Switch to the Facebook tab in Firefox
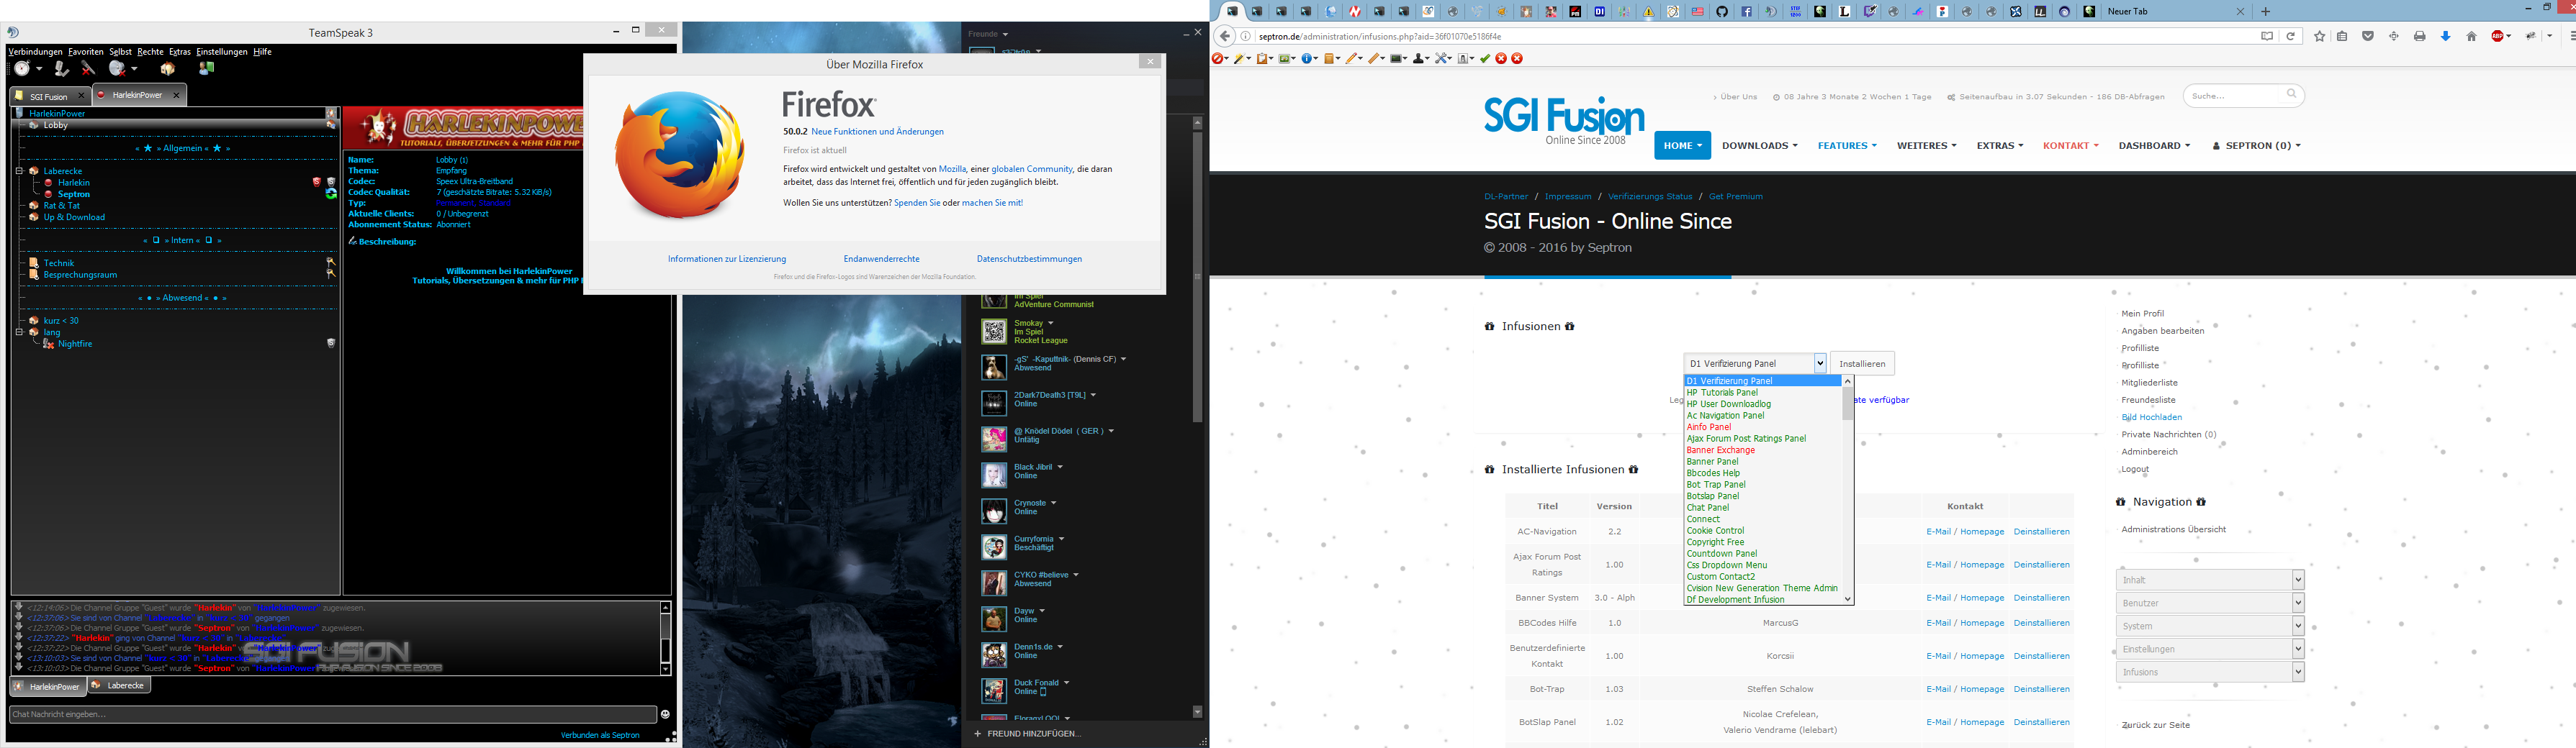The height and width of the screenshot is (748, 2576). point(1746,11)
